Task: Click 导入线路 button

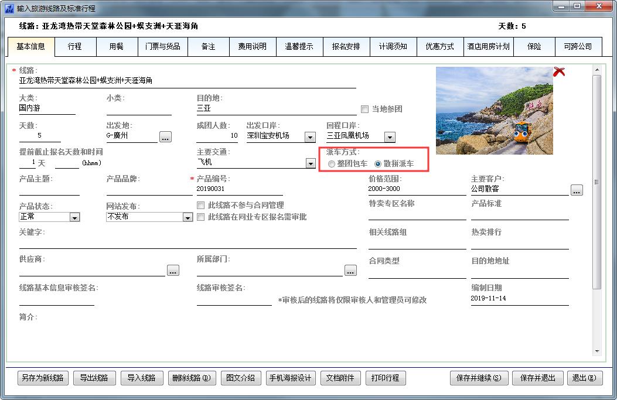Action: (141, 378)
